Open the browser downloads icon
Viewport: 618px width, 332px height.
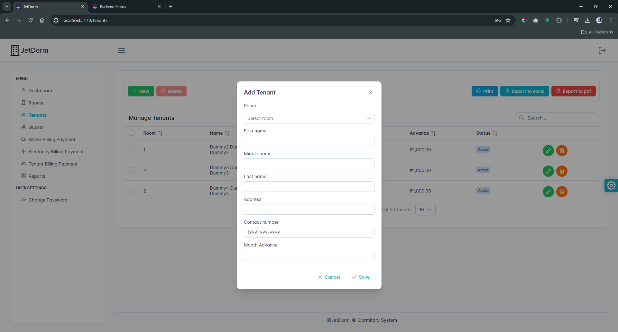588,20
